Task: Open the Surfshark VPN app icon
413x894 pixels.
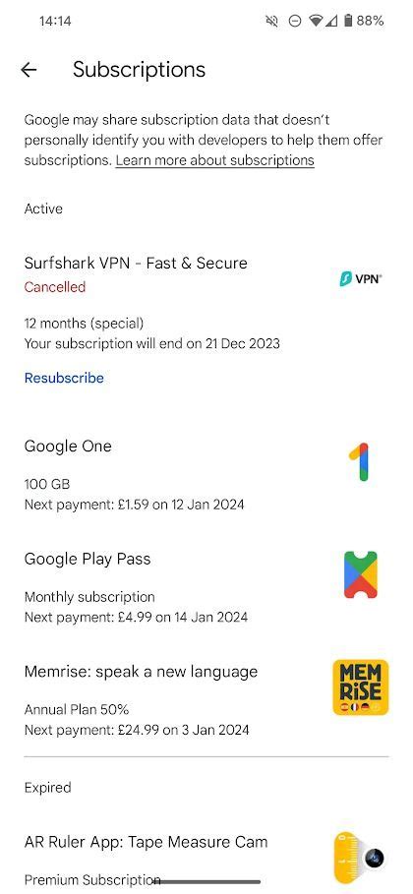Action: coord(361,278)
